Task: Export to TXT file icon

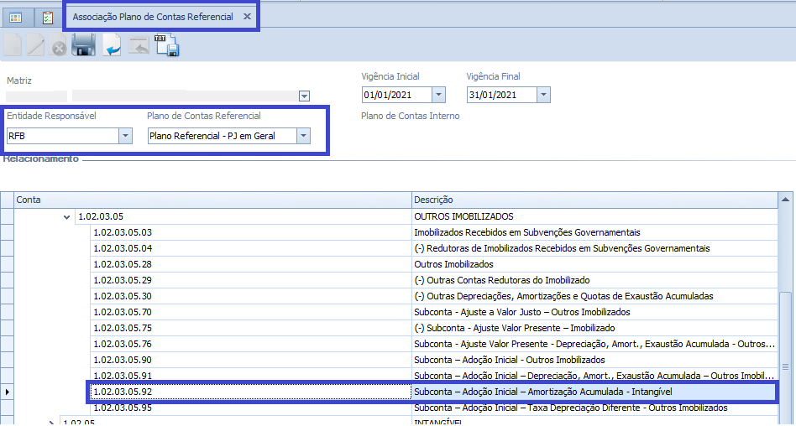Action: [168, 44]
